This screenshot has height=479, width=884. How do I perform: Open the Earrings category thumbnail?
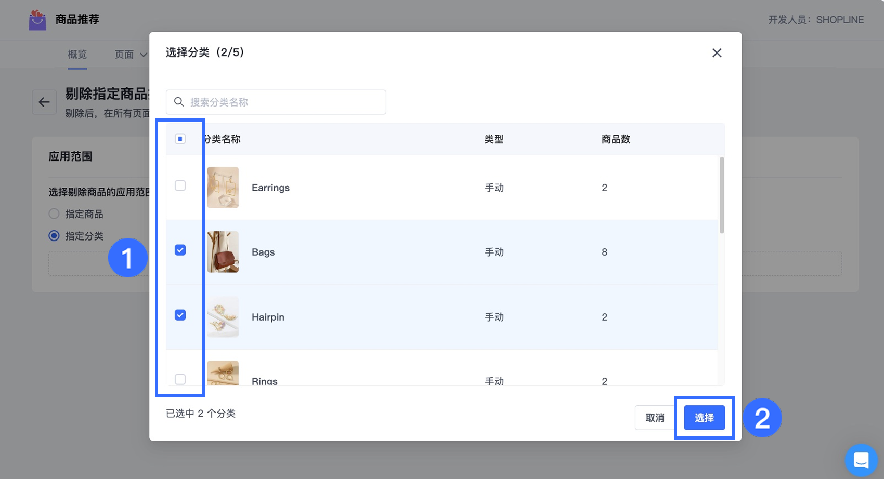pos(223,188)
